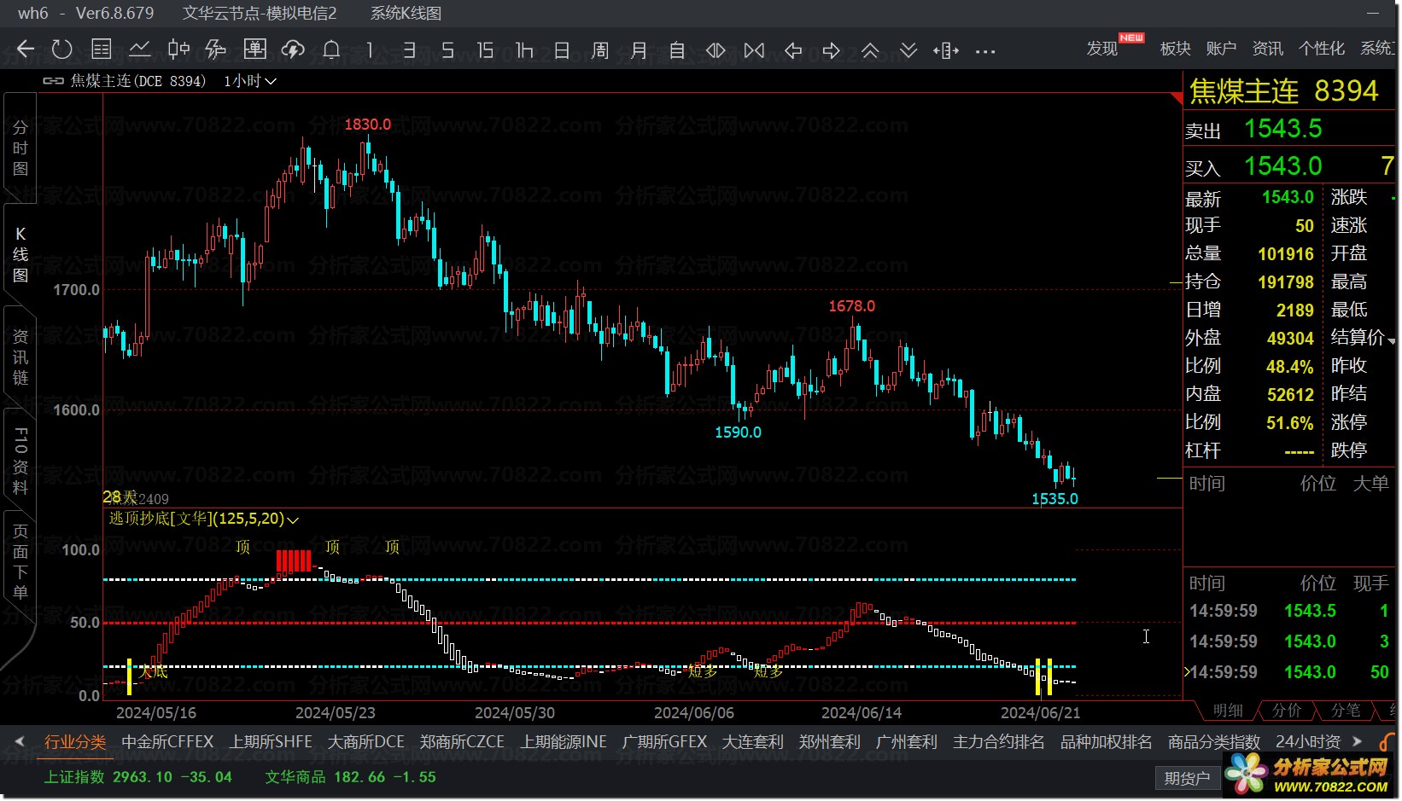Select the 郑州套利 tab

[x=829, y=742]
